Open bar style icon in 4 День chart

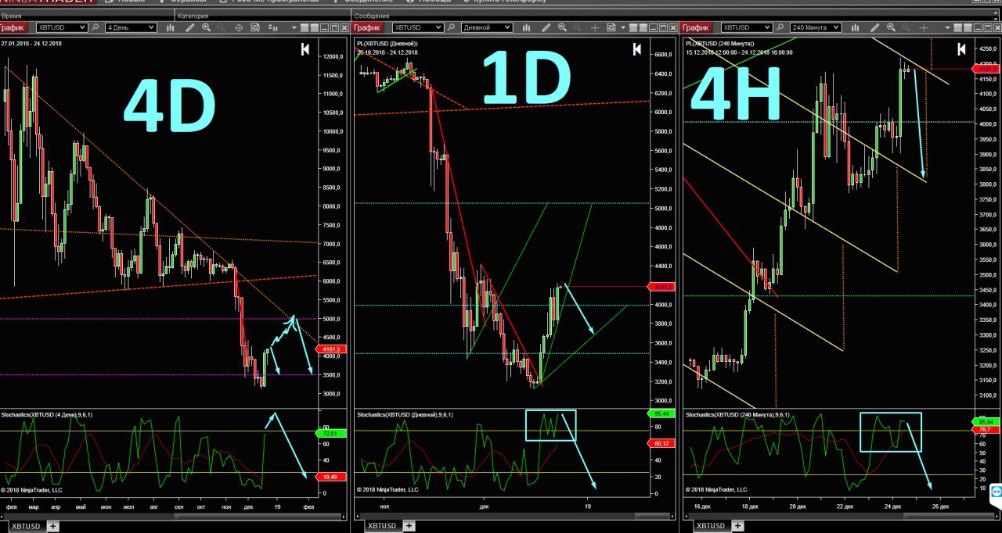pyautogui.click(x=171, y=27)
